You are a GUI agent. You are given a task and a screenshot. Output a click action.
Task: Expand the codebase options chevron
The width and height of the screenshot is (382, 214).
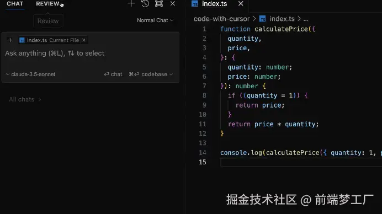click(171, 74)
